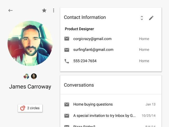Click the Home label for surfingfan6@gmail.com
The width and height of the screenshot is (169, 127).
(x=144, y=49)
